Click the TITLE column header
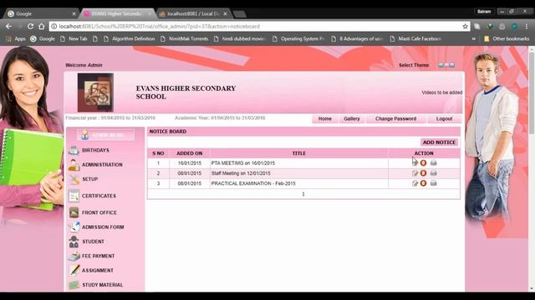Image resolution: width=535 pixels, height=300 pixels. pyautogui.click(x=299, y=153)
